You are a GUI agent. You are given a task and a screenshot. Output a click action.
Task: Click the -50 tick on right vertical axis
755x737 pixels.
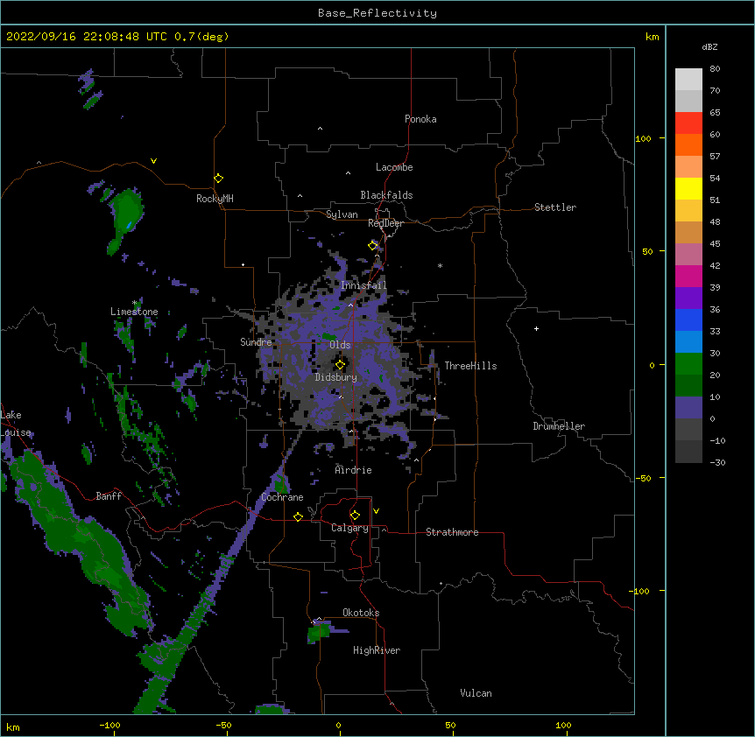click(643, 478)
